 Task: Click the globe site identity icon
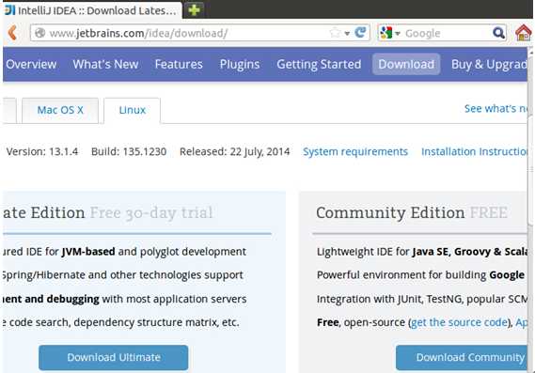tap(40, 33)
